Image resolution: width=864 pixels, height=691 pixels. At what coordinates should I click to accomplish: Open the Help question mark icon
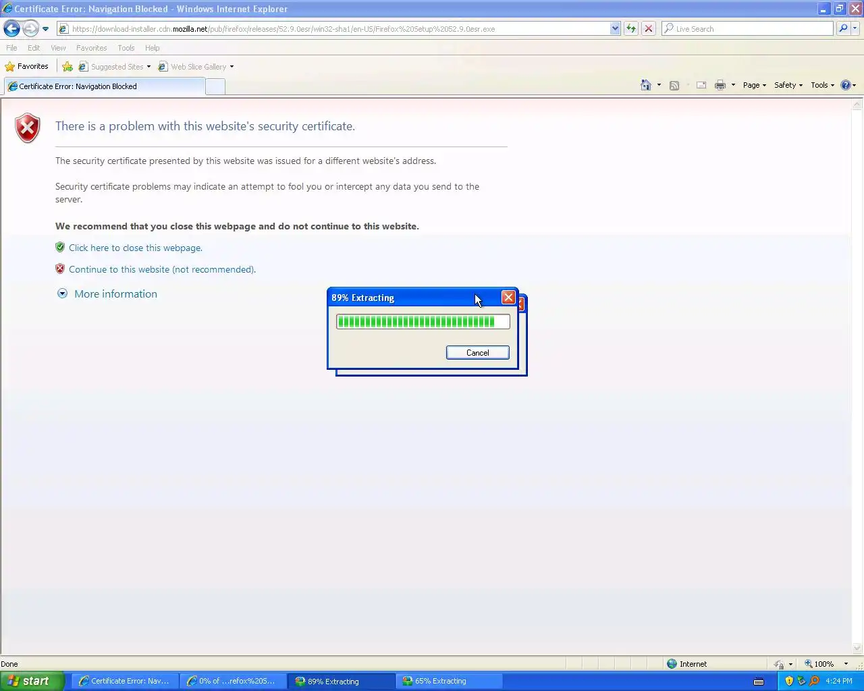(846, 85)
